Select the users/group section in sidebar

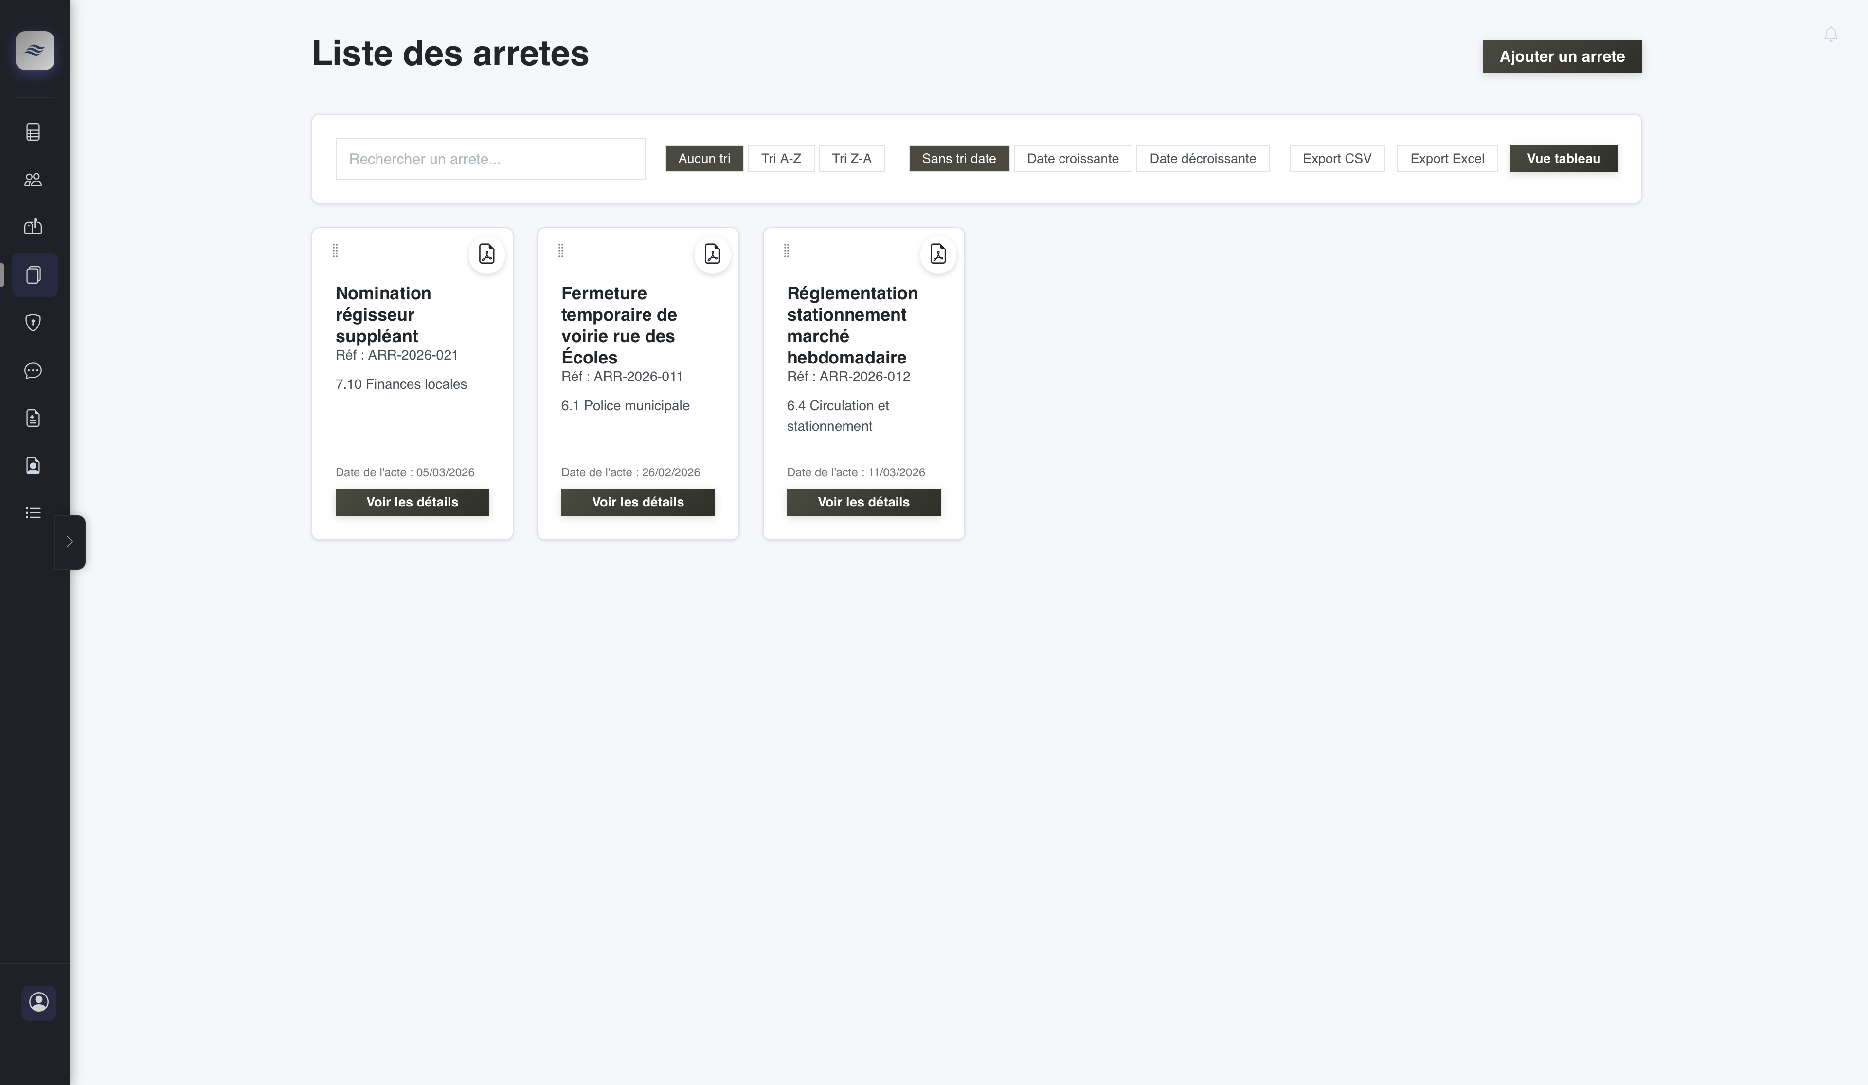click(x=34, y=179)
